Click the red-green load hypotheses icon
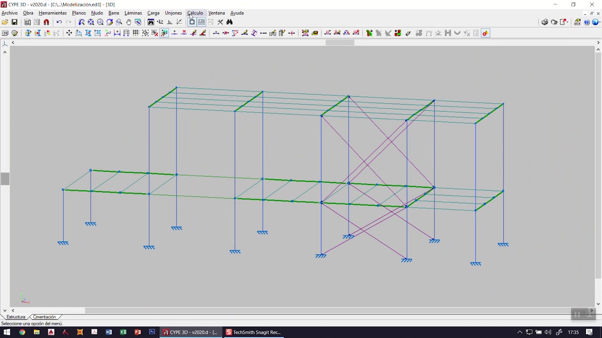 pyautogui.click(x=397, y=33)
